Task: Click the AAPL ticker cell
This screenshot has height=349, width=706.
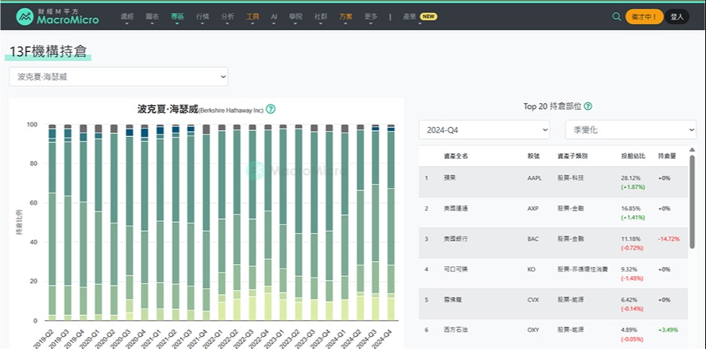Action: point(534,178)
